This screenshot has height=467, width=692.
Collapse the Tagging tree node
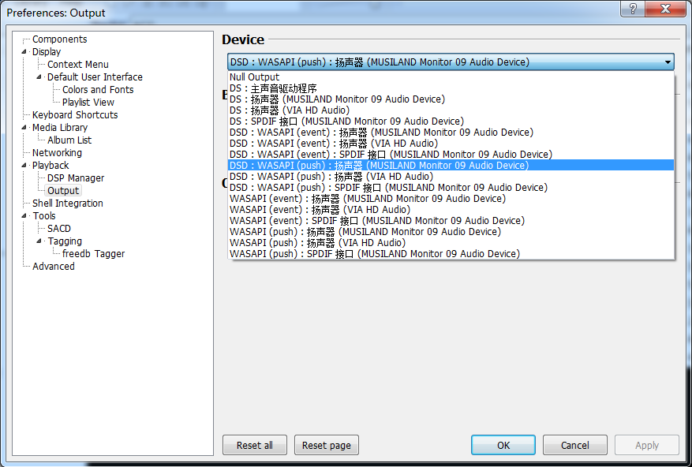pyautogui.click(x=39, y=241)
